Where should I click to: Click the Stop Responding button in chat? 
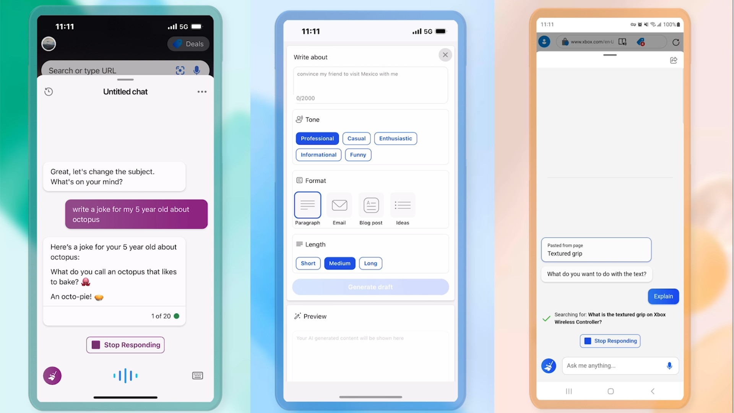[x=125, y=345]
